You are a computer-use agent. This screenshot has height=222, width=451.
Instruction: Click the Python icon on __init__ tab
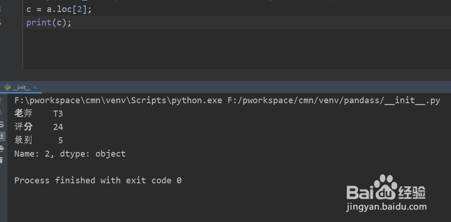[x=7, y=87]
